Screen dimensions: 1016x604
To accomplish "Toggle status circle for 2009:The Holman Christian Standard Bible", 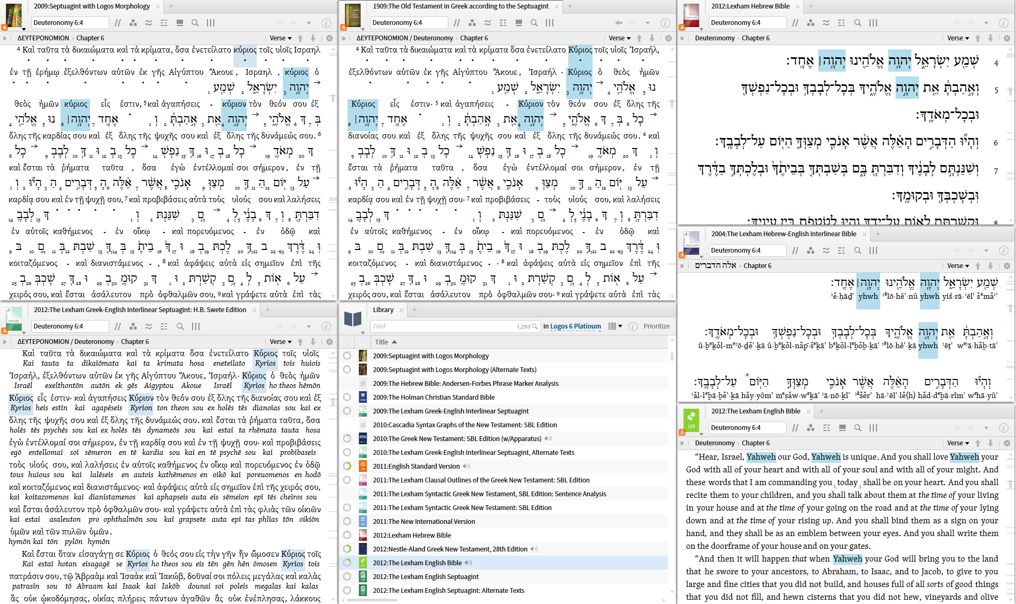I will pyautogui.click(x=347, y=397).
